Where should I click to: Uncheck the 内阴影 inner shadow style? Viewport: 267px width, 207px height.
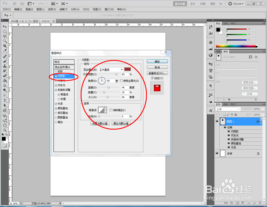point(56,76)
